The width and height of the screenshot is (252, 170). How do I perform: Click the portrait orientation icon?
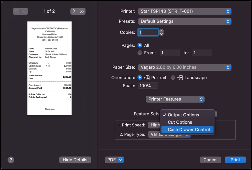(147, 78)
